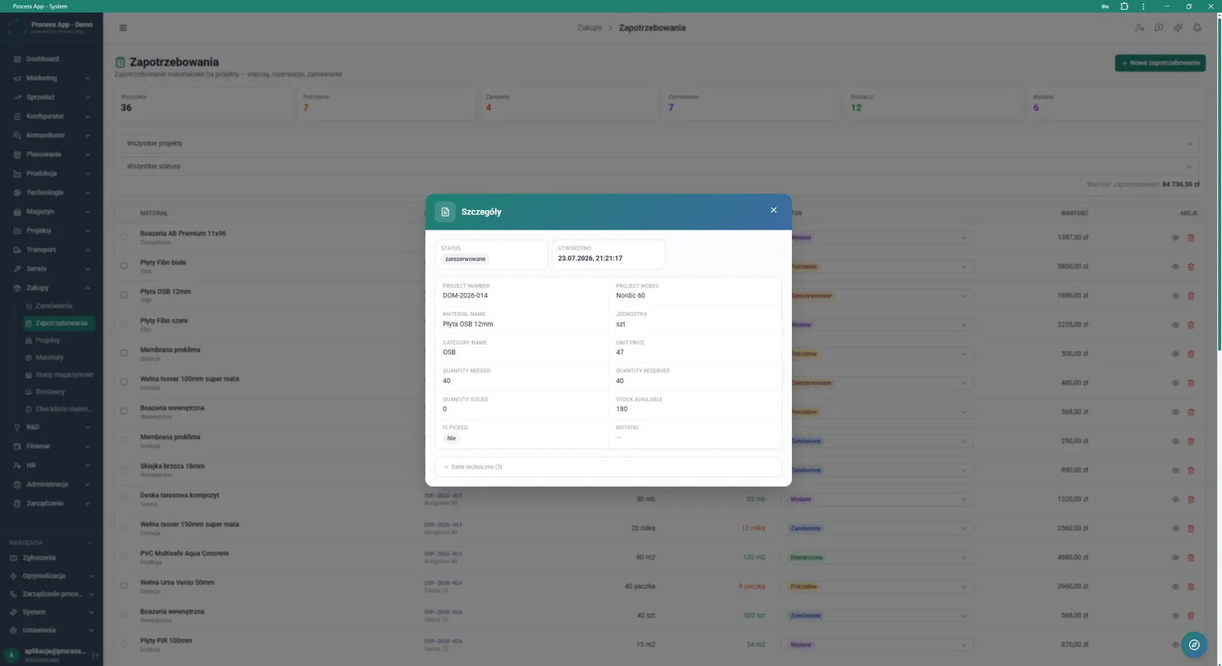Click the Produkcja sidebar icon
Image resolution: width=1222 pixels, height=666 pixels.
coord(17,173)
